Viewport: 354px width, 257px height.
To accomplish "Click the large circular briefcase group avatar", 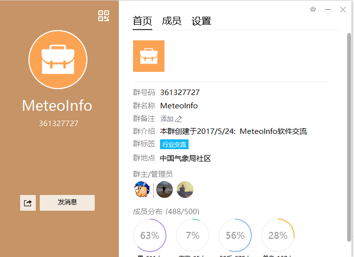I will [58, 59].
